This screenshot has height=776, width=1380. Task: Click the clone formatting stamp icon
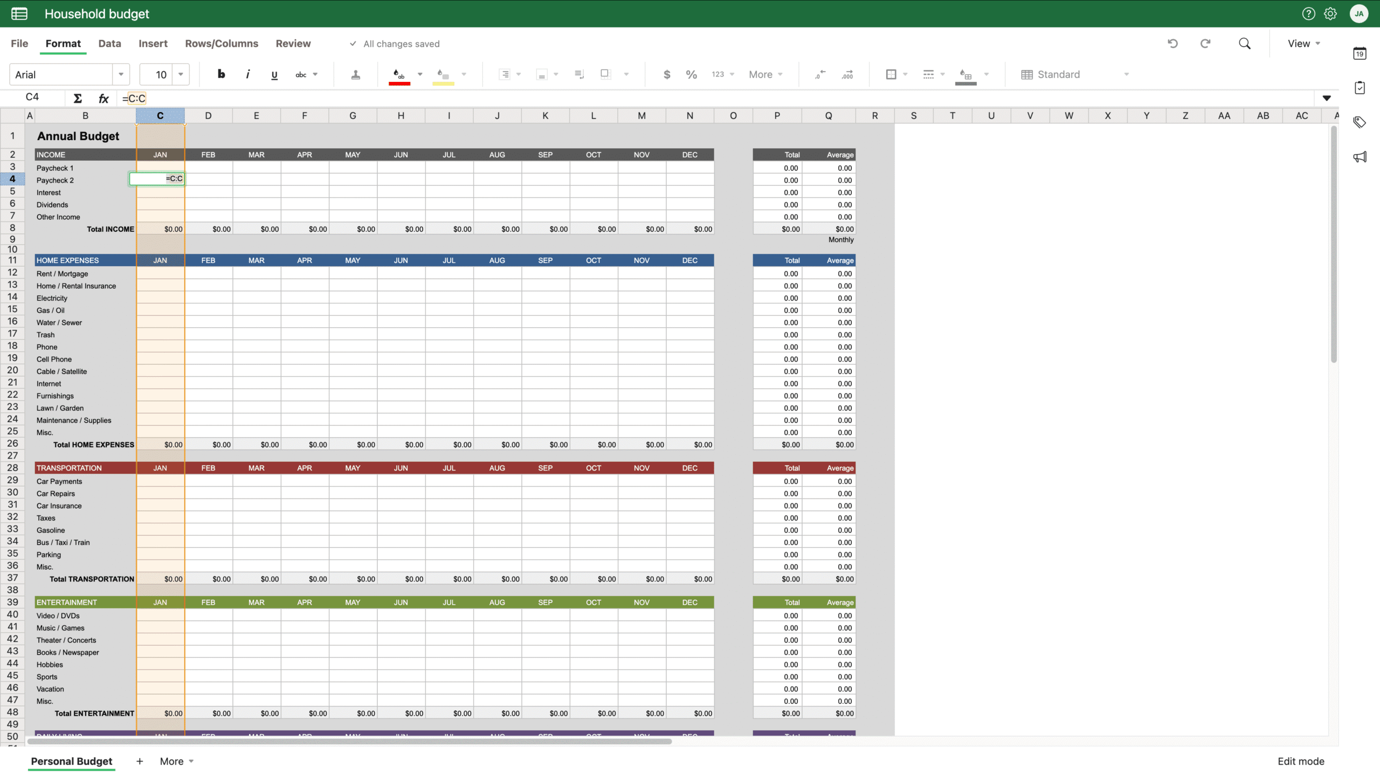click(x=355, y=74)
